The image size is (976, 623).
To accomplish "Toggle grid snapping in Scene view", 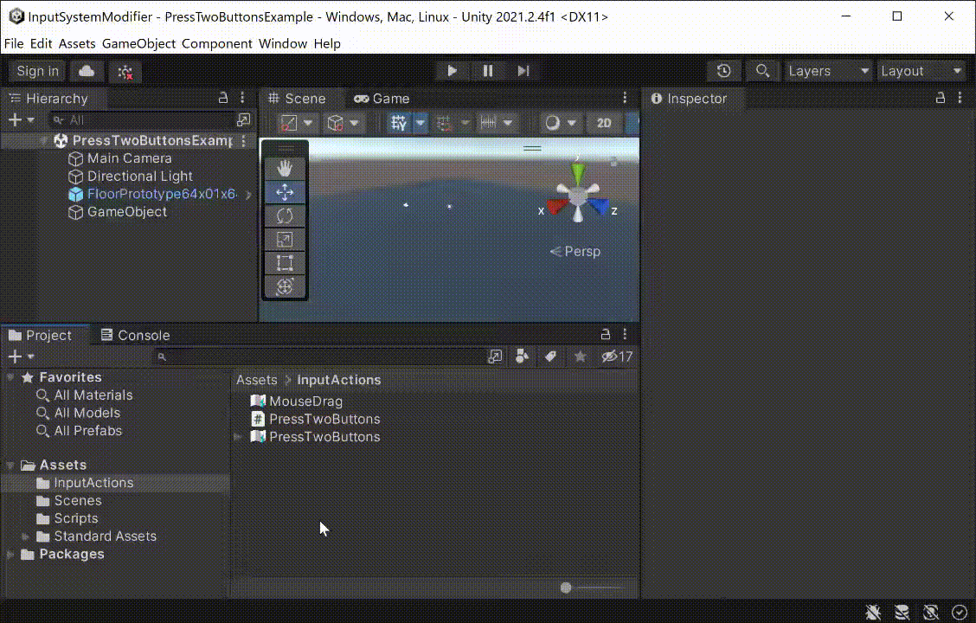I will pyautogui.click(x=444, y=123).
